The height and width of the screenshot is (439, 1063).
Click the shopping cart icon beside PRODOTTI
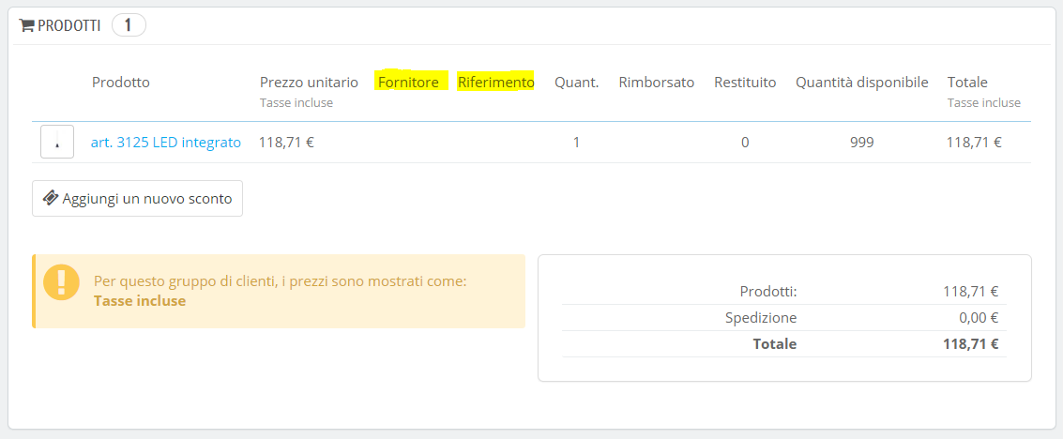tap(26, 26)
